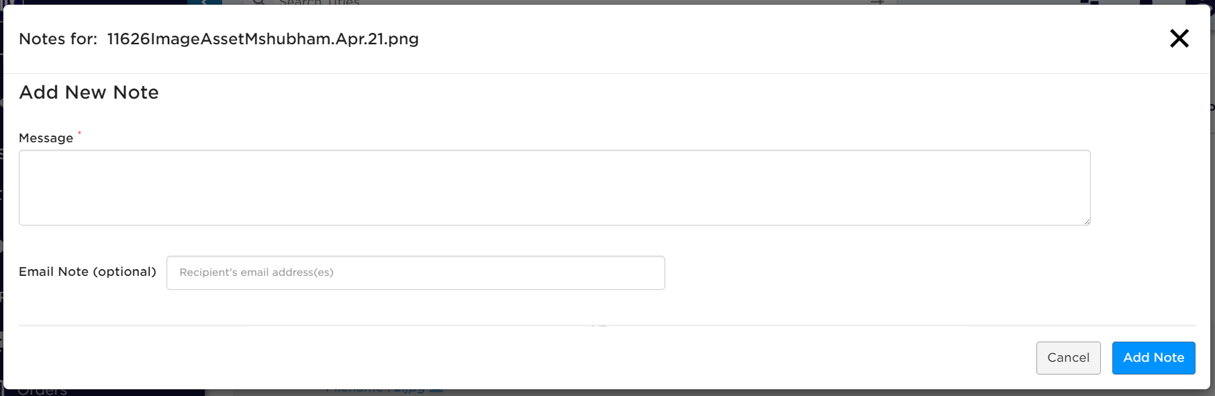This screenshot has width=1215, height=396.
Task: Click the resize grip of the Message box
Action: click(1086, 221)
